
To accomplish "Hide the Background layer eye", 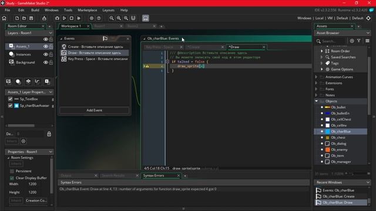I will 46,63.
